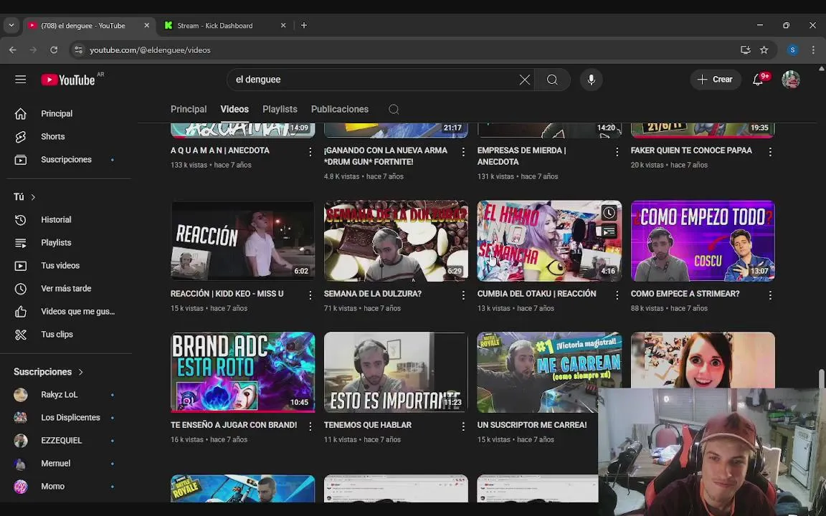Submit search with the magnifier button
The image size is (826, 516).
tap(552, 80)
